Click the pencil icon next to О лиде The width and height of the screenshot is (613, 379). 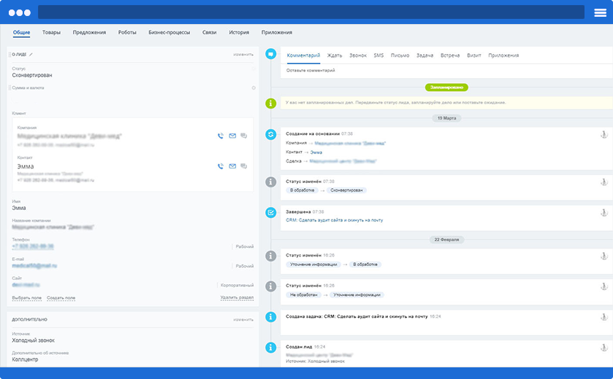coord(31,55)
